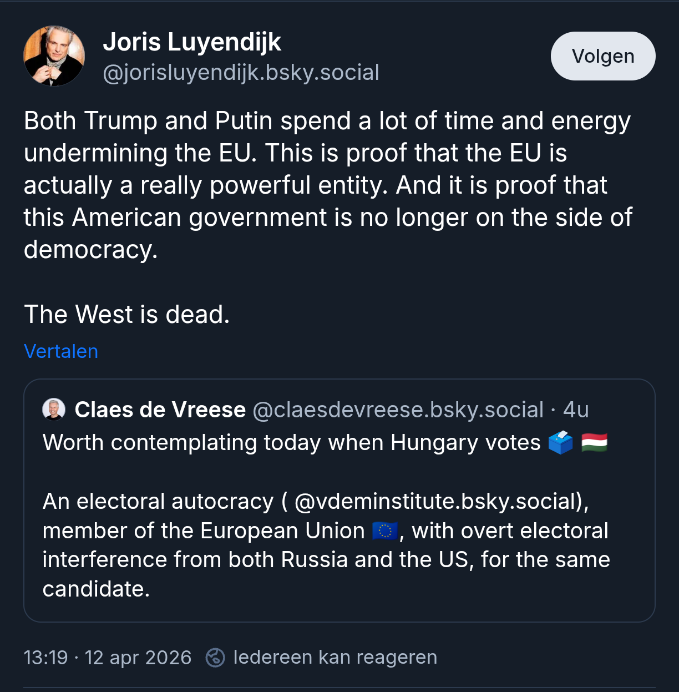Click "The West is dead." text
The width and height of the screenshot is (679, 692).
coord(126,314)
